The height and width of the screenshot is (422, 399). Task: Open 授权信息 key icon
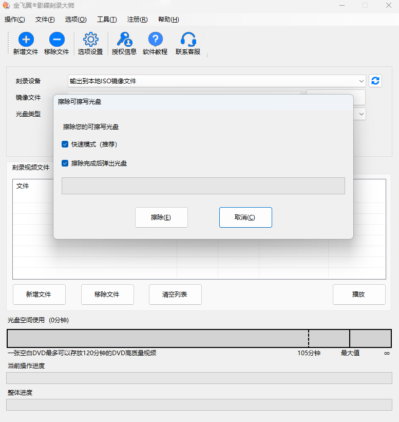tap(124, 40)
